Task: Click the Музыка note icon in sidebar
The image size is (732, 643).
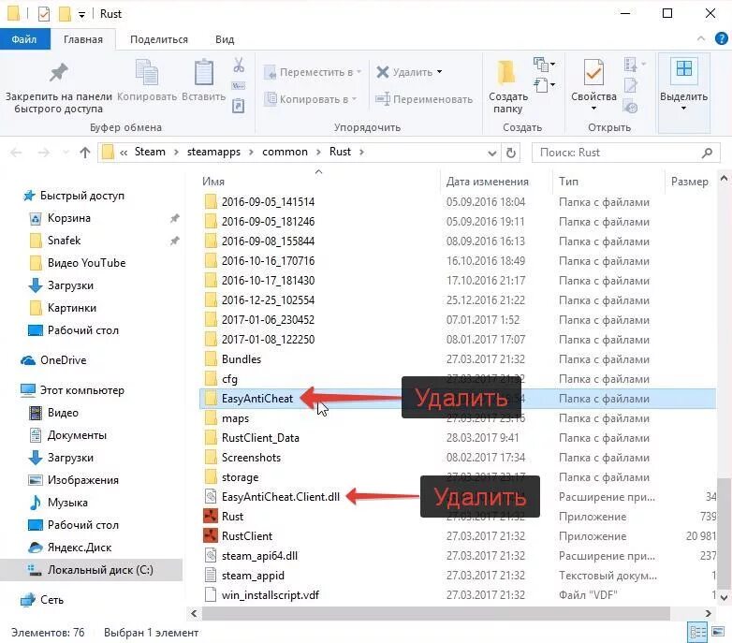Action: pyautogui.click(x=36, y=503)
